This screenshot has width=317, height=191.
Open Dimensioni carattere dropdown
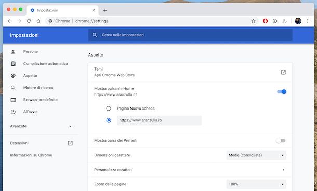[256, 155]
